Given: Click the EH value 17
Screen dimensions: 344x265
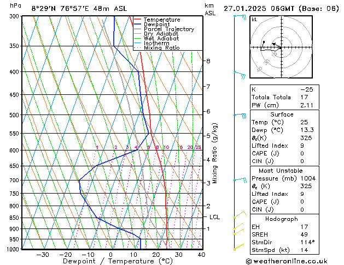Looking at the screenshot, I should click(304, 227).
